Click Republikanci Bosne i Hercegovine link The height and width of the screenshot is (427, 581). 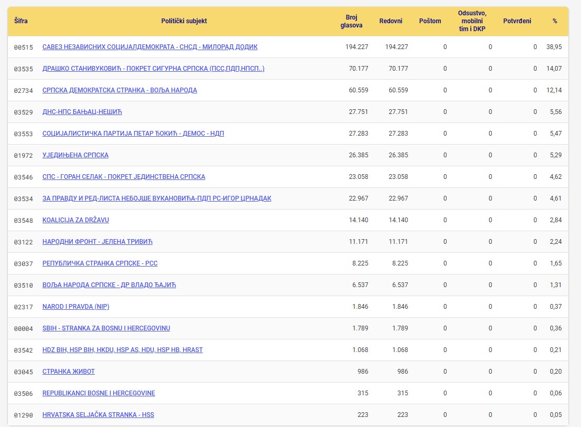(x=99, y=393)
